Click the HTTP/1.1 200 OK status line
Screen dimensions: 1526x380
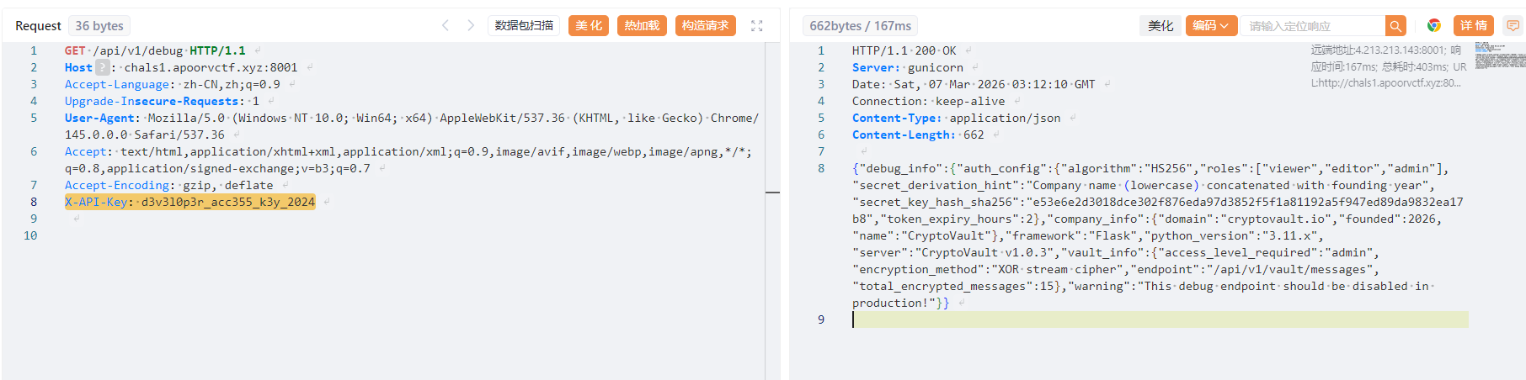pos(904,50)
